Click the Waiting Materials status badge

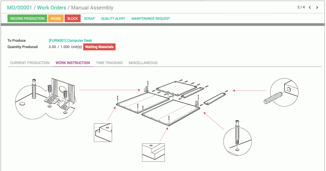pos(99,47)
